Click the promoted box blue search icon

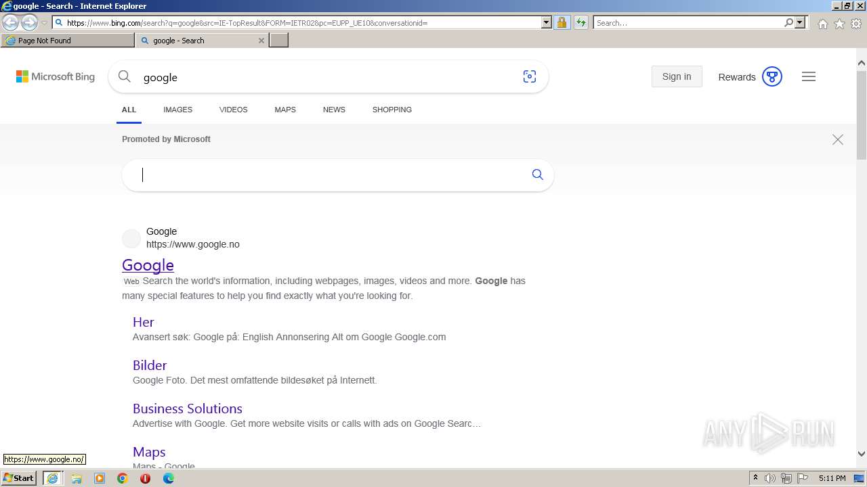coord(538,175)
